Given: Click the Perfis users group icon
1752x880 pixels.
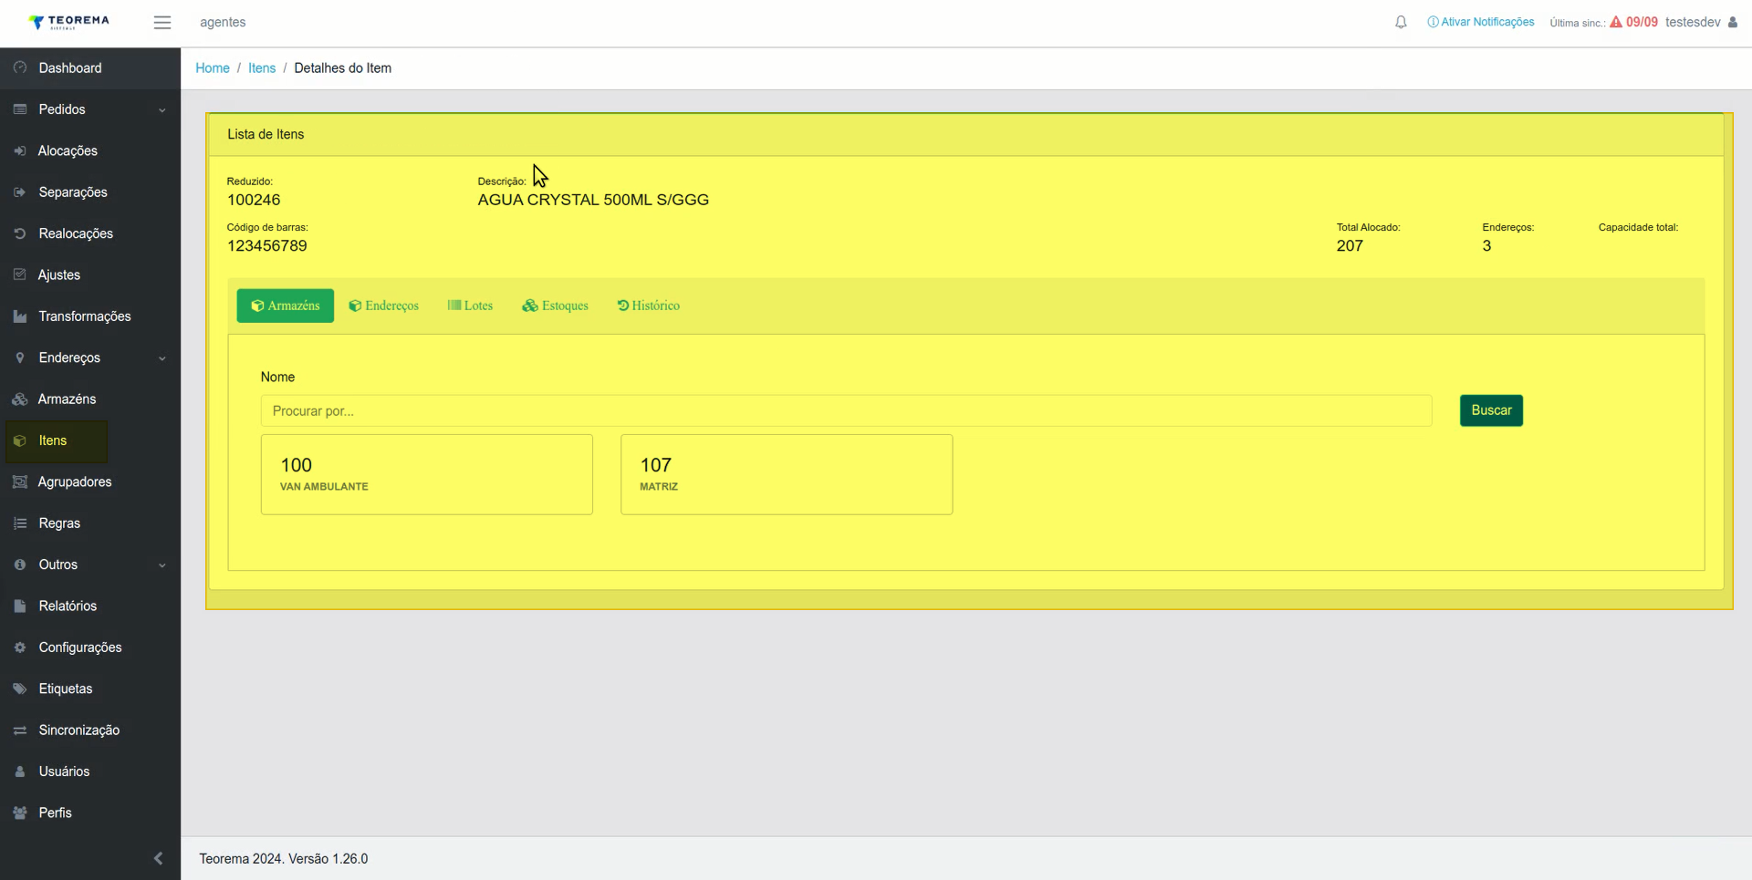Looking at the screenshot, I should (20, 813).
